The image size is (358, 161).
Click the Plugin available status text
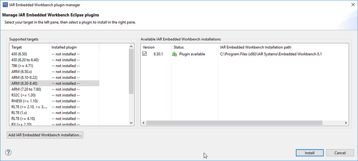click(192, 54)
